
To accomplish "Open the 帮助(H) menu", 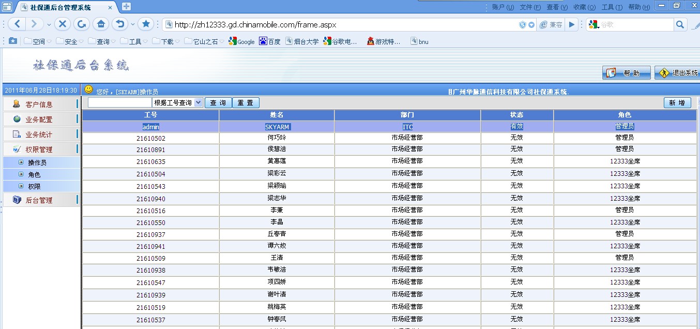I will point(638,7).
